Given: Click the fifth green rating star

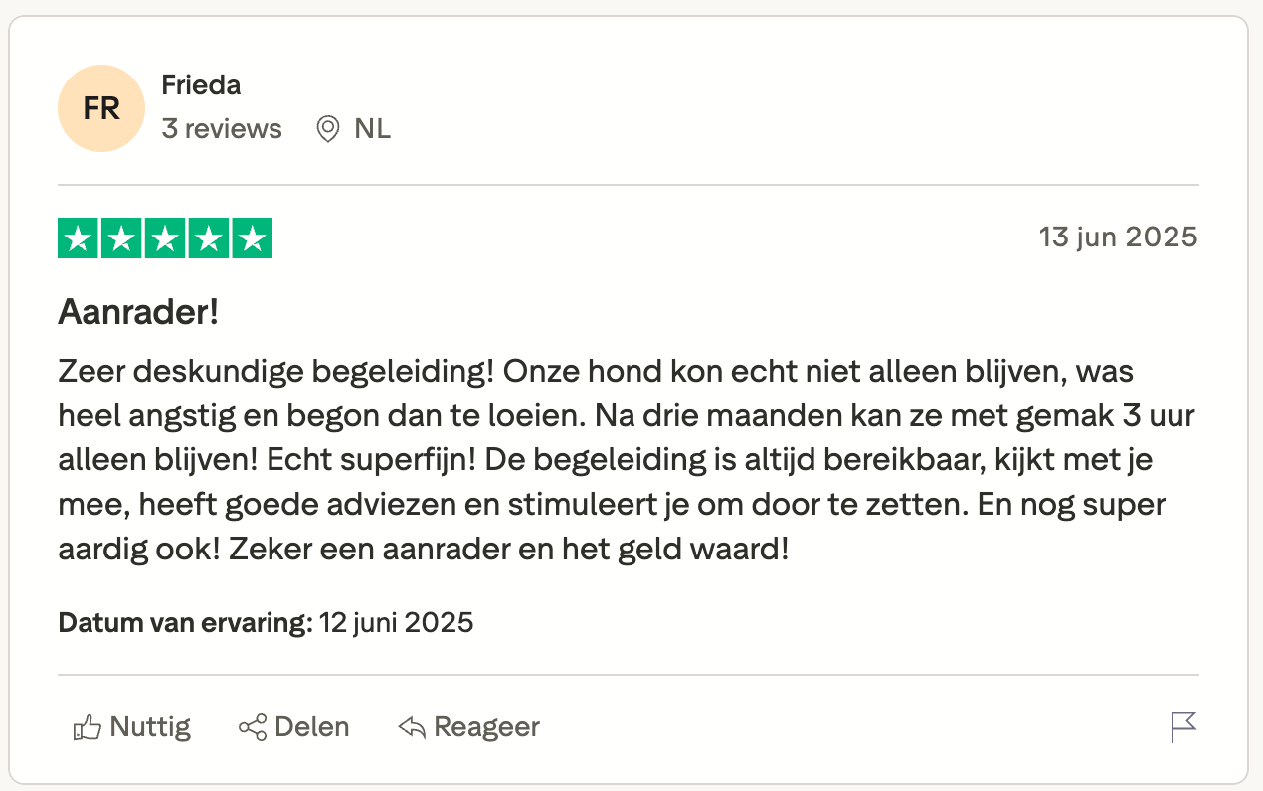Looking at the screenshot, I should pyautogui.click(x=253, y=238).
